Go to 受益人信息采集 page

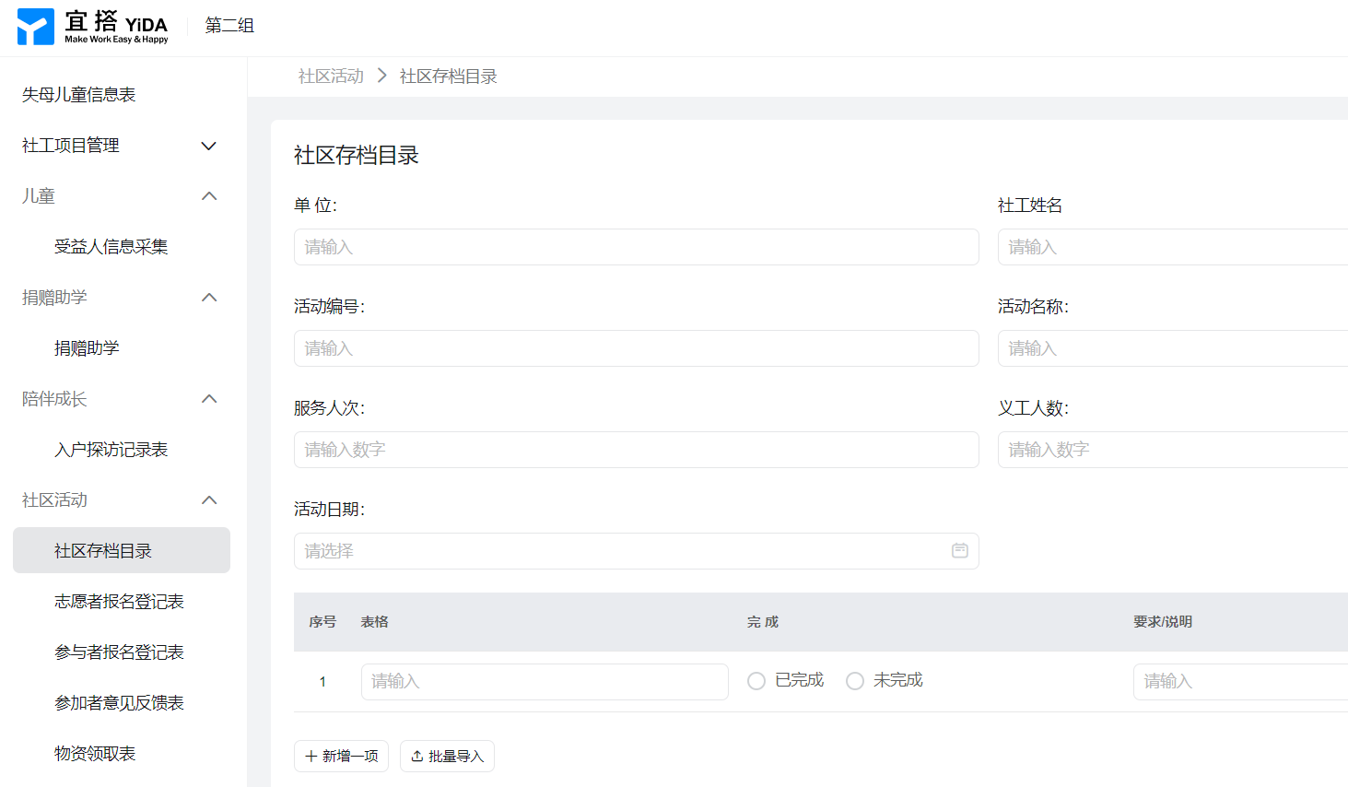tap(111, 247)
